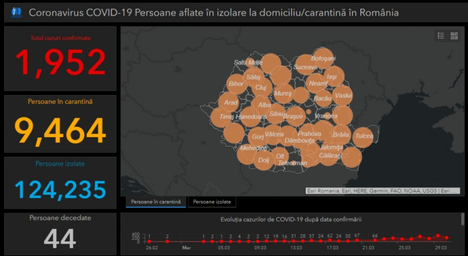Select the Dolj county bubble
The width and height of the screenshot is (468, 256).
[x=264, y=160]
